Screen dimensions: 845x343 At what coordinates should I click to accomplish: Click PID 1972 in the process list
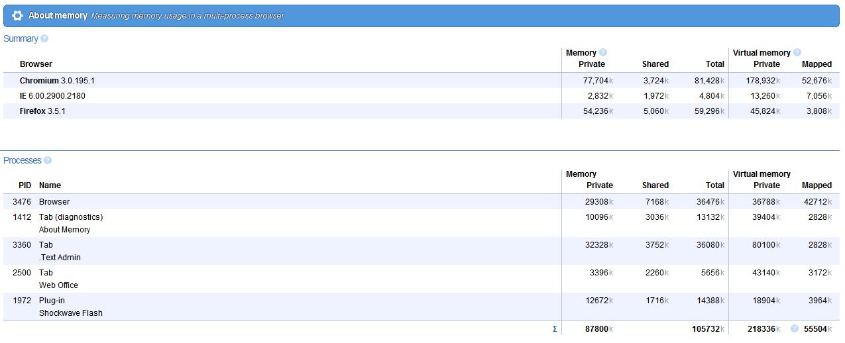tap(22, 300)
